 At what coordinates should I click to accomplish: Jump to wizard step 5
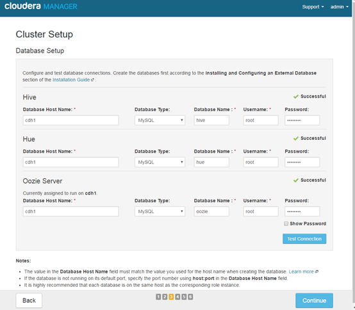pos(184,297)
